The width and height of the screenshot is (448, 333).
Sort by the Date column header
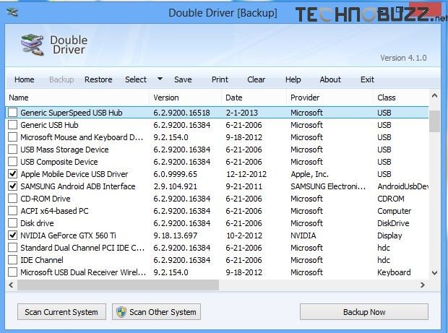[254, 98]
